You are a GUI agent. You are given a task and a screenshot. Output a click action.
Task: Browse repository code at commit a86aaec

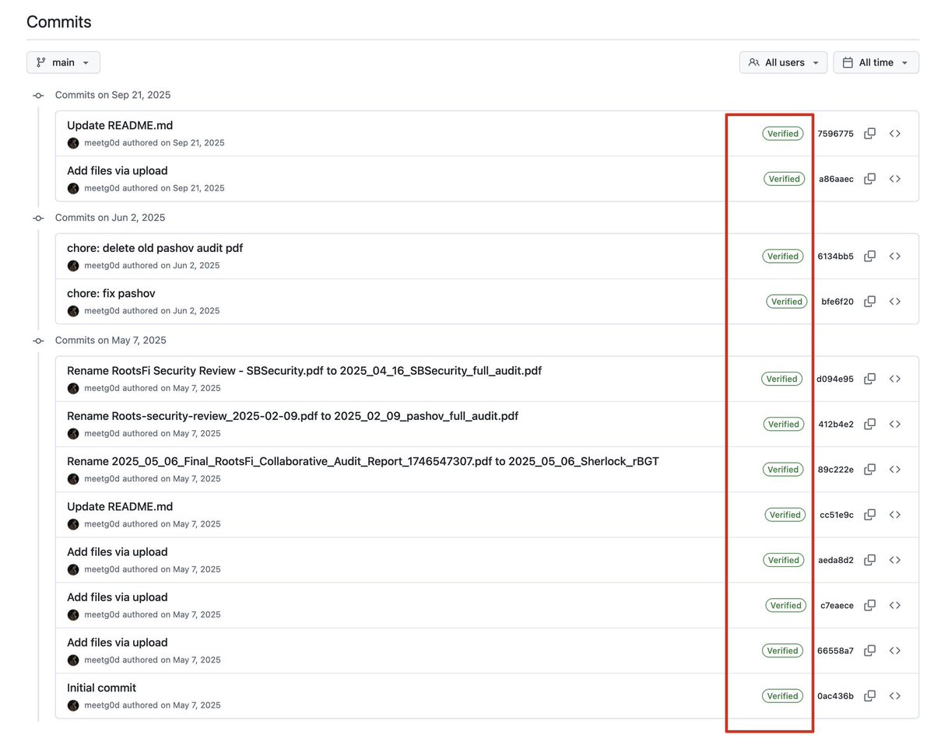pyautogui.click(x=895, y=178)
